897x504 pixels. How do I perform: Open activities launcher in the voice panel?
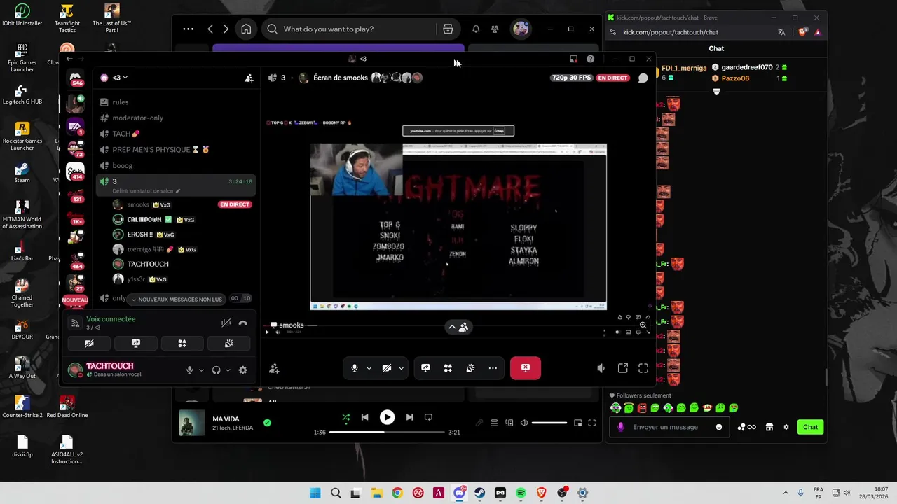point(182,344)
